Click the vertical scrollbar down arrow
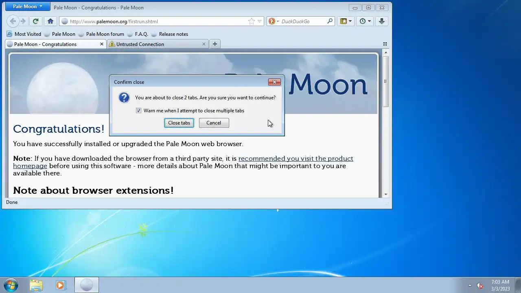The width and height of the screenshot is (521, 293). pos(385,195)
